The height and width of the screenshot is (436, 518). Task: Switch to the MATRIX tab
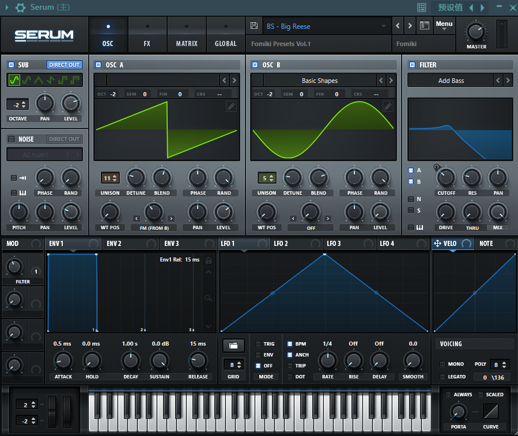coord(187,35)
